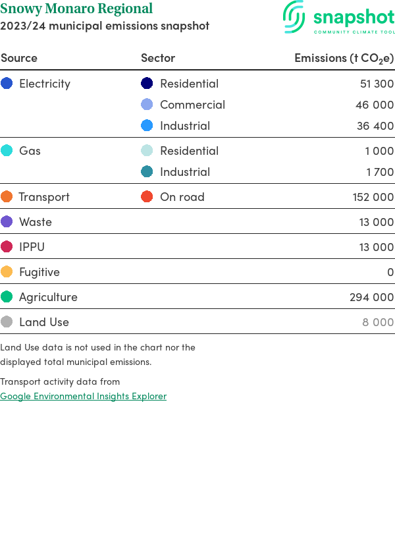Click the Agriculture source green dot
This screenshot has width=395, height=560.
7,297
